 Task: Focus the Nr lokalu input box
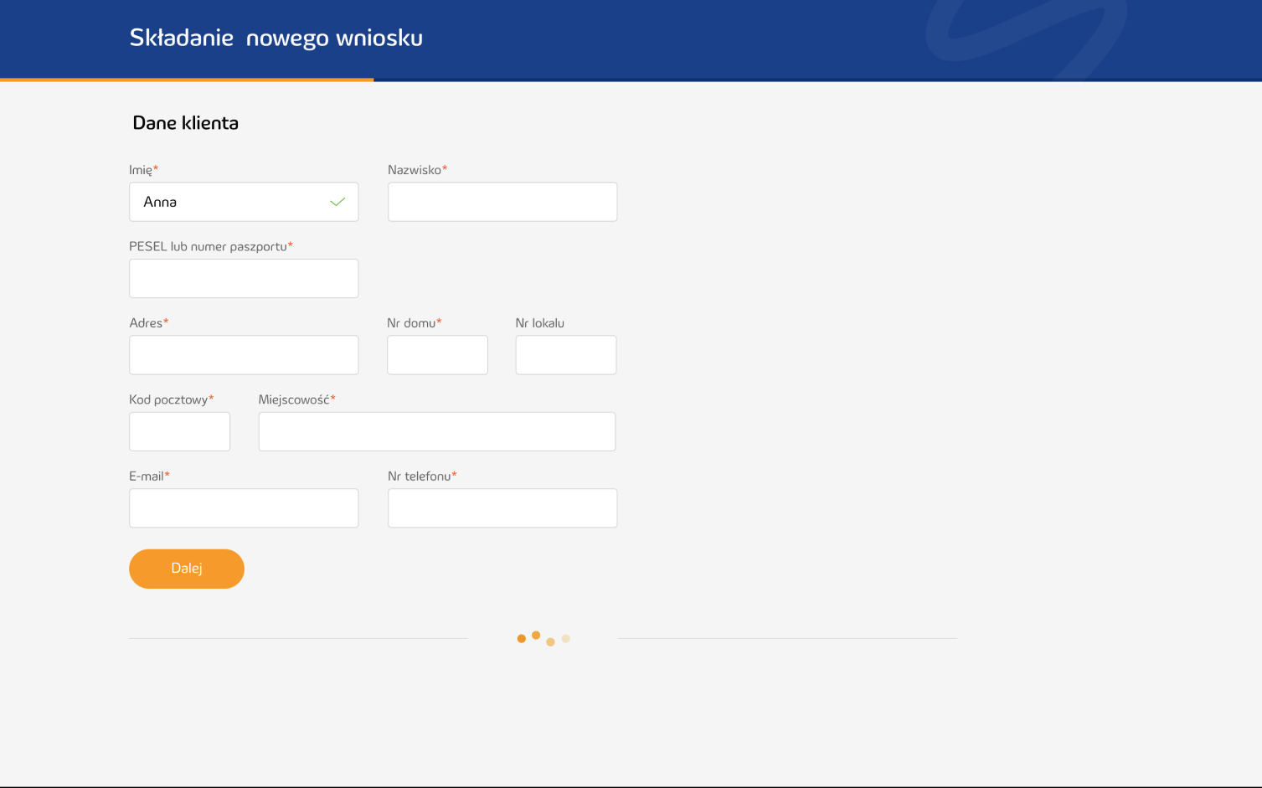tap(566, 355)
